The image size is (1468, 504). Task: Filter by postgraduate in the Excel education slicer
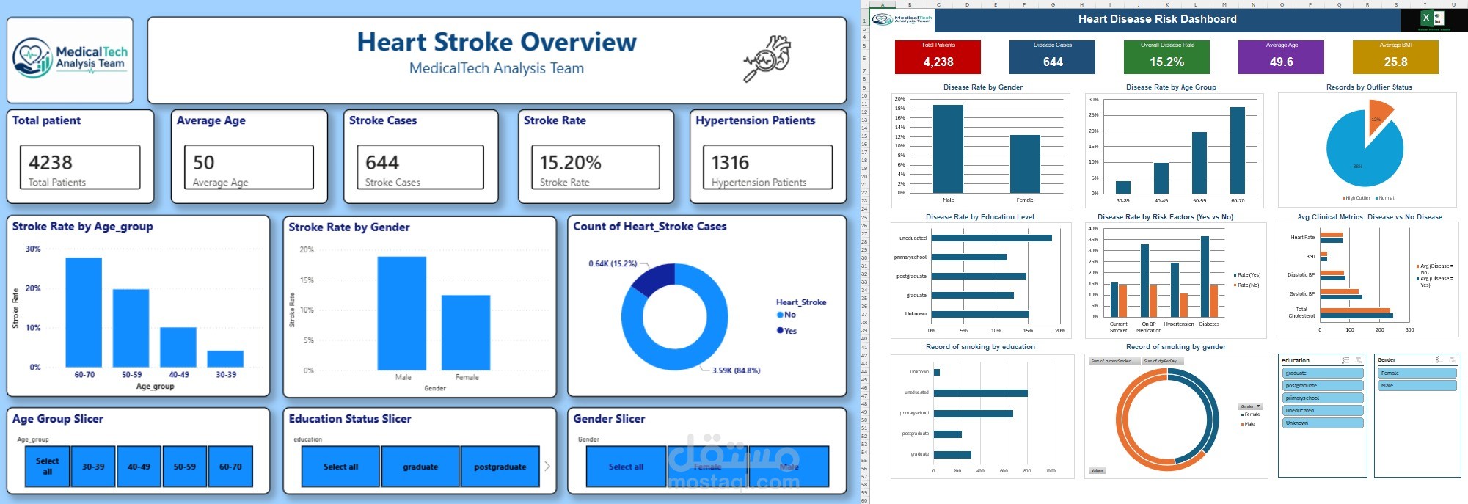point(1323,386)
